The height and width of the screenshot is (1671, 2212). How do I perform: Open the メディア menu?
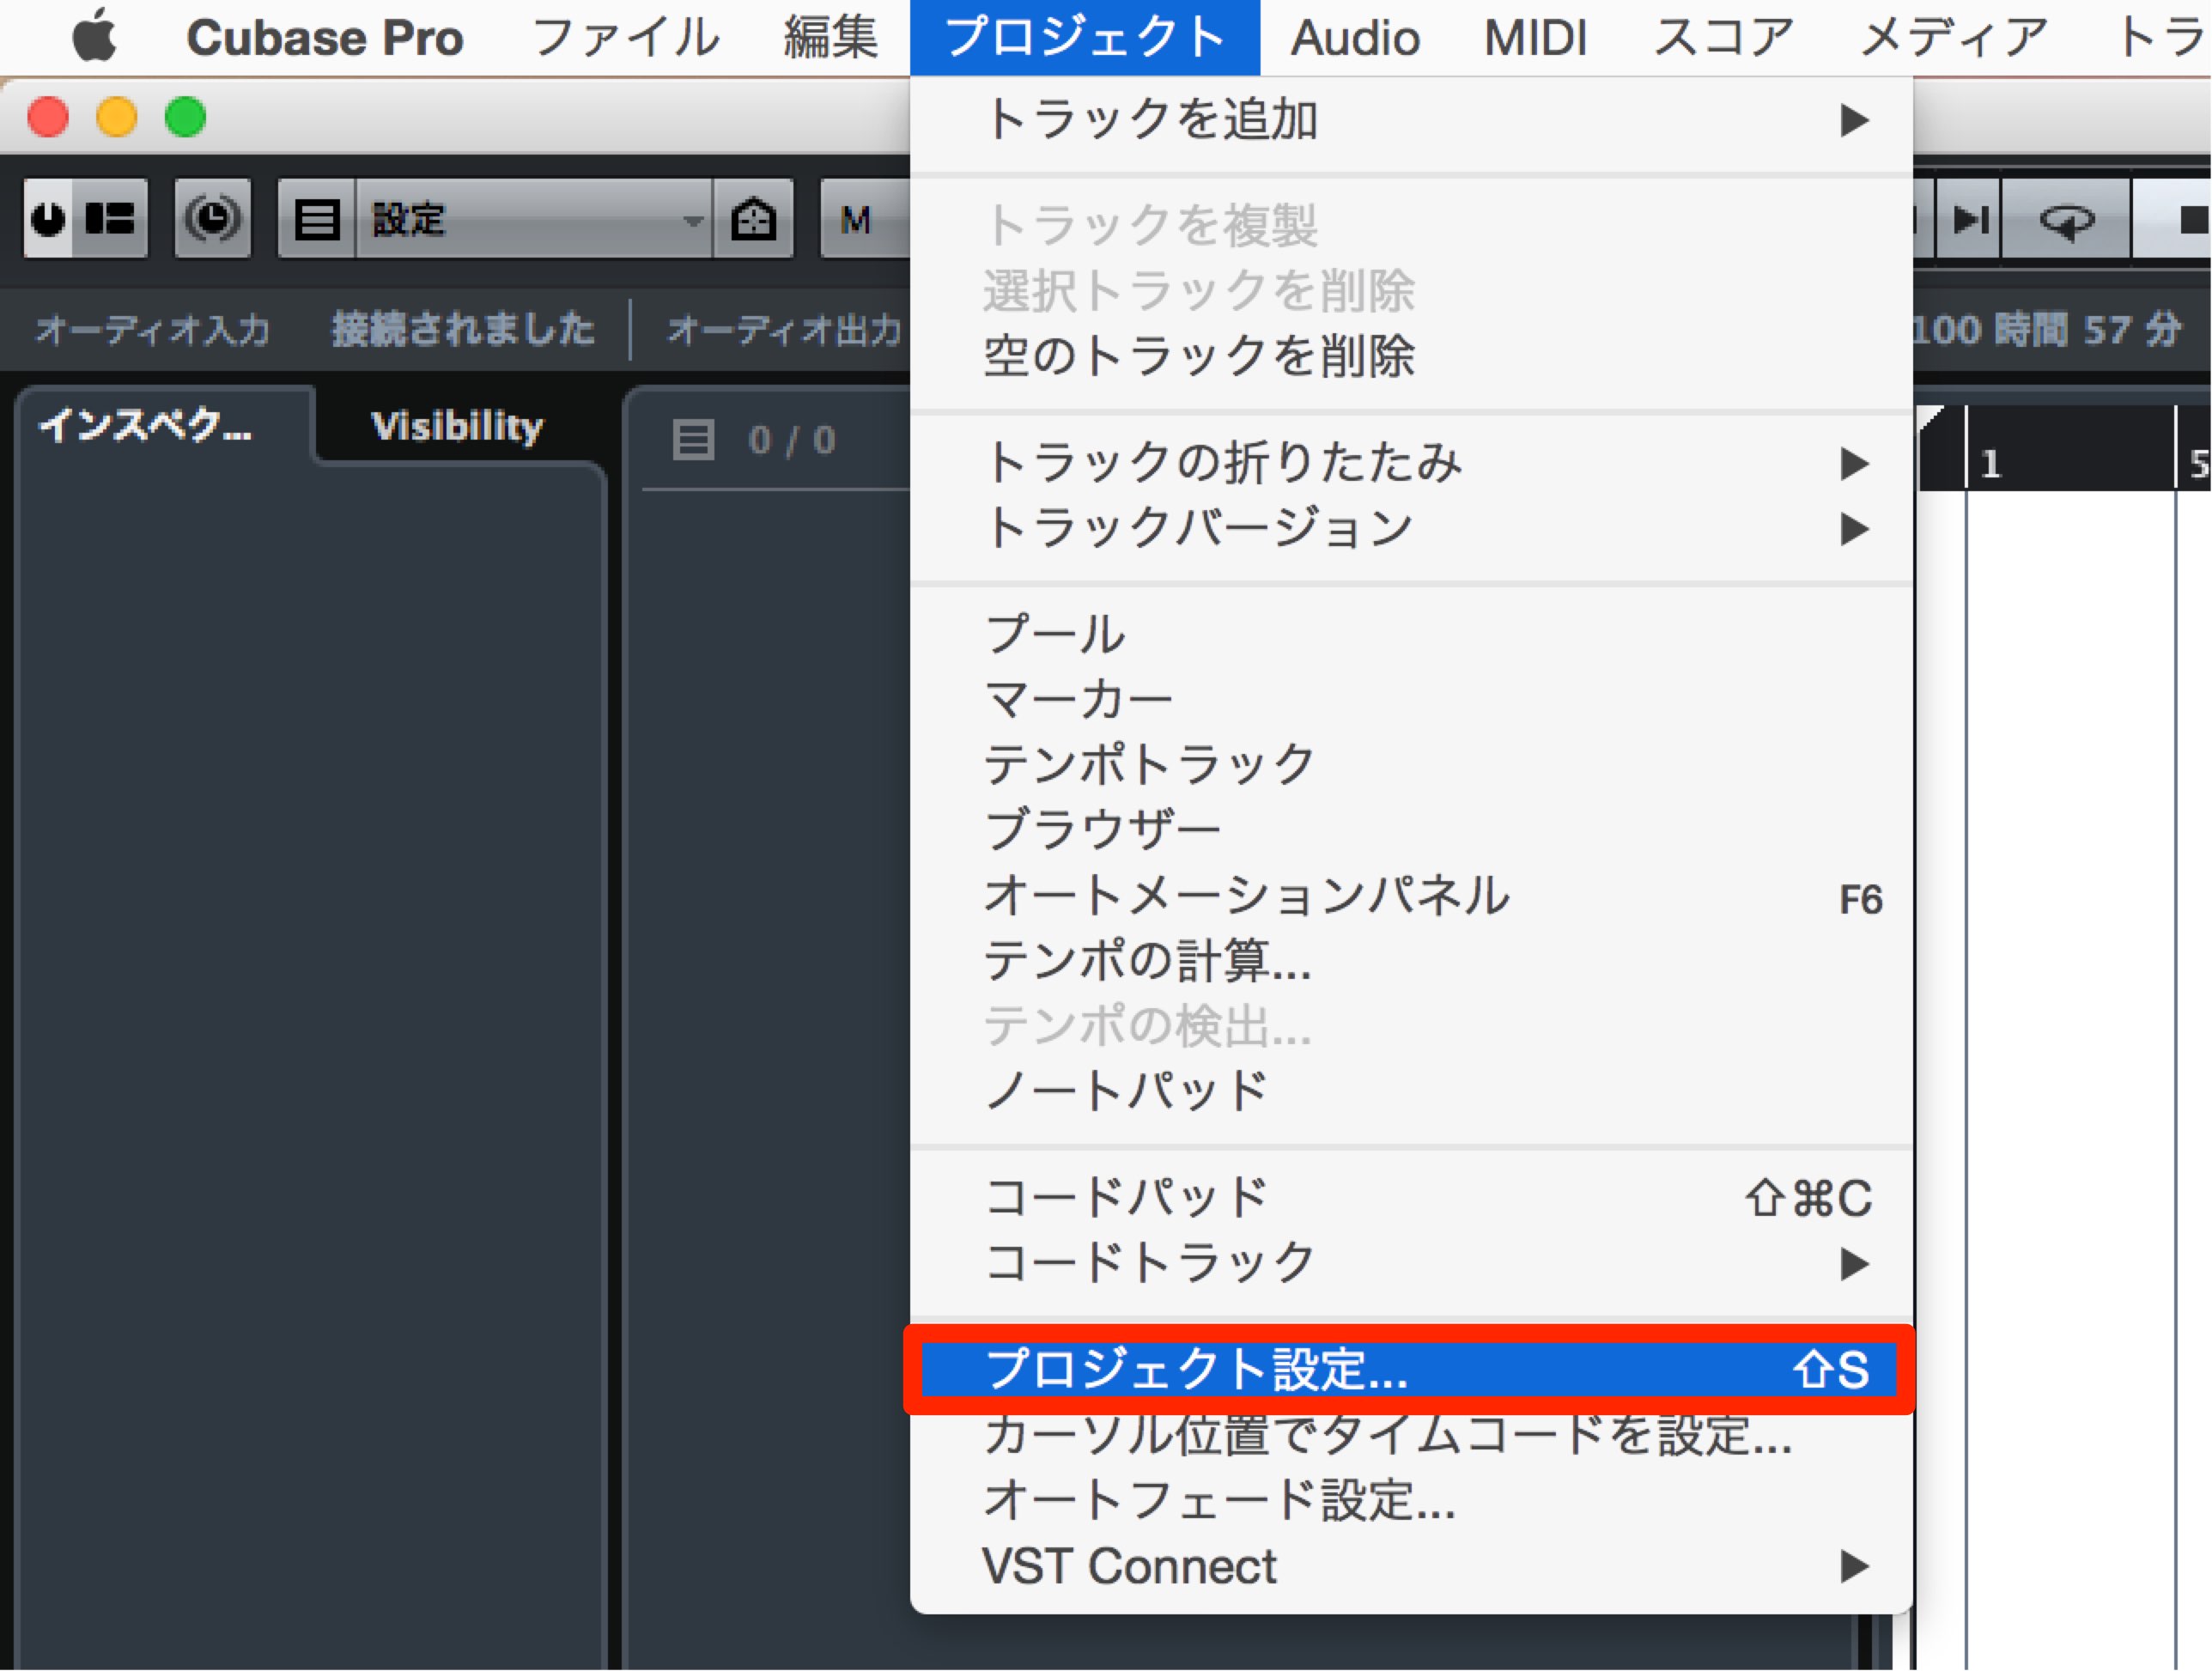[x=1953, y=38]
